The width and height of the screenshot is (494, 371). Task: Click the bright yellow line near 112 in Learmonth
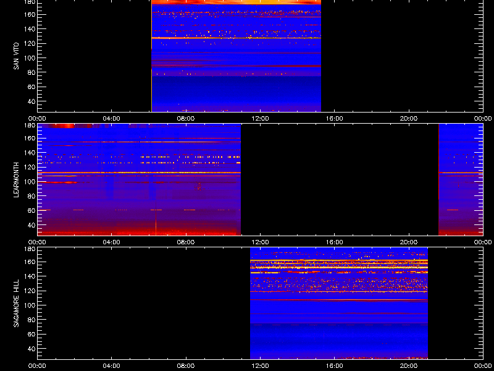(x=139, y=173)
